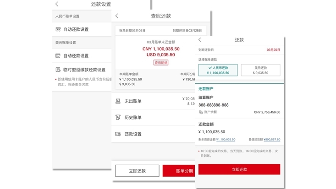Select the 美元还款 option
The width and height of the screenshot is (336, 189).
(x=260, y=70)
